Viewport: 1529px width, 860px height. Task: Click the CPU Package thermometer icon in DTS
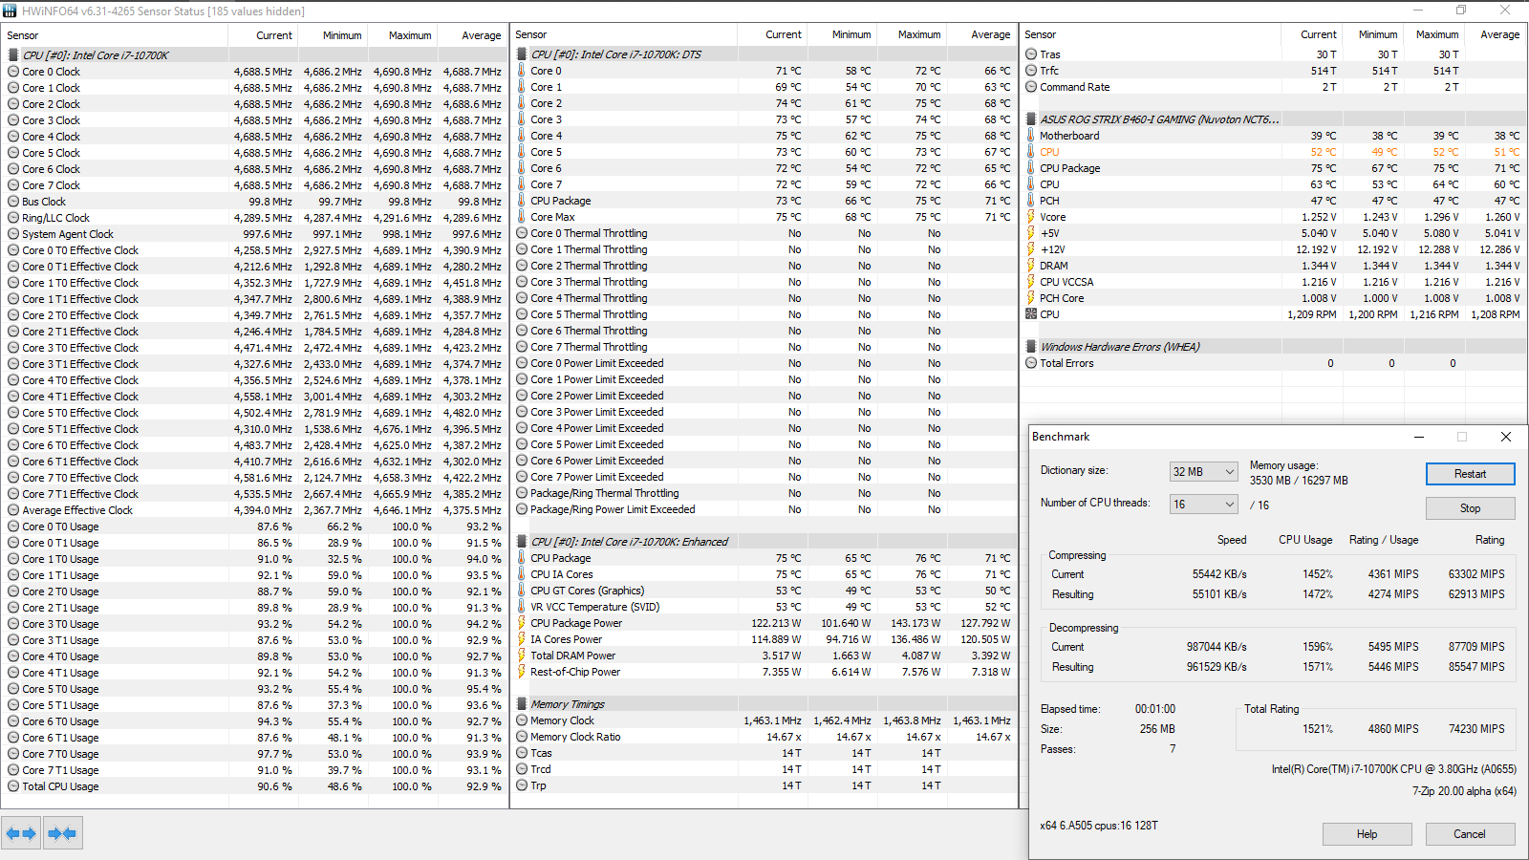tap(522, 201)
